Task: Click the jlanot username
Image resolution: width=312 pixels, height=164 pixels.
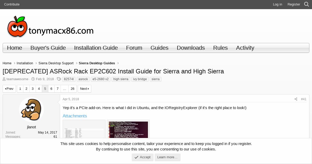Action: 31,127
